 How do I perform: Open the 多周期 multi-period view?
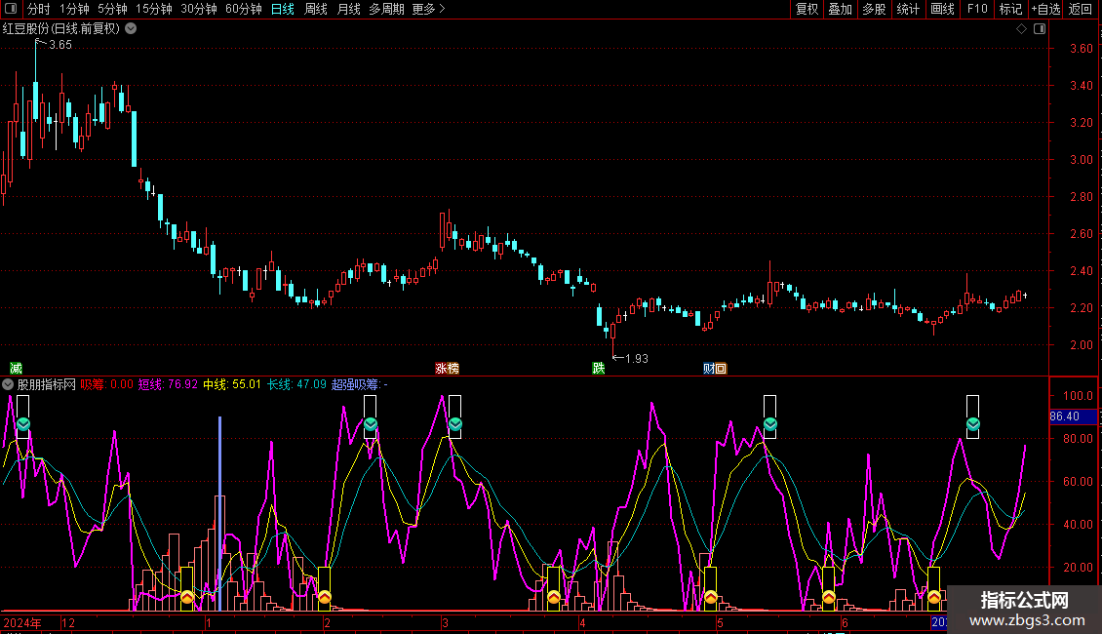(x=386, y=9)
